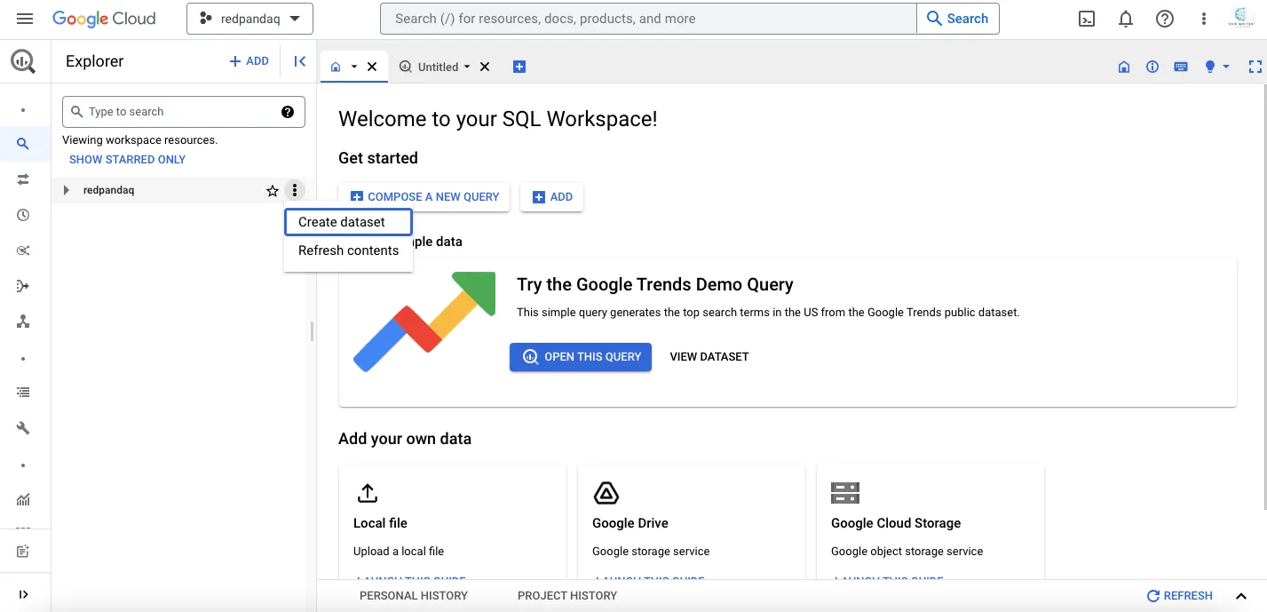Open the Untitled tab dropdown arrow
Screen dimensions: 1267x612
467,67
